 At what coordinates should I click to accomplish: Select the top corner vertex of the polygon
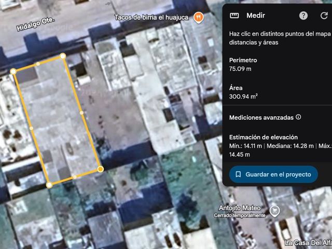[x=63, y=56]
